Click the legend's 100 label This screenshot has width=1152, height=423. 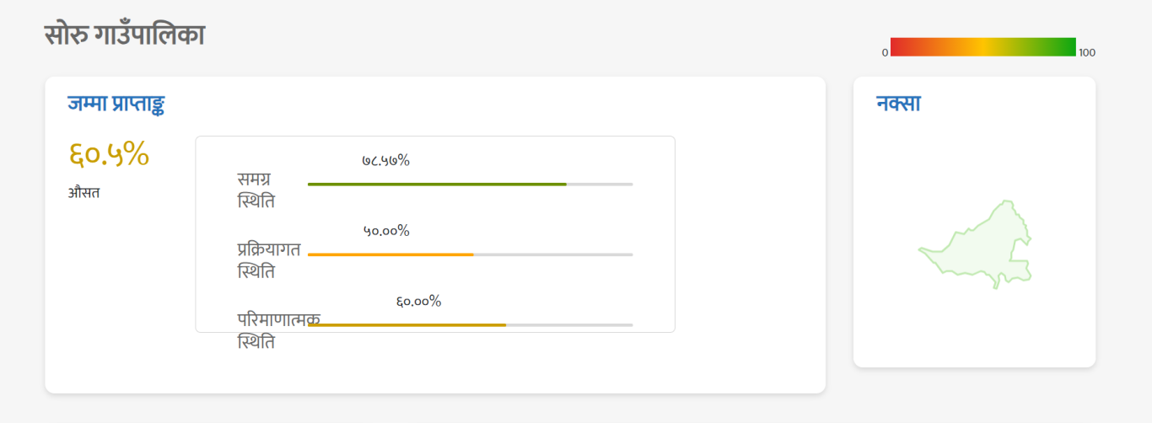1087,52
